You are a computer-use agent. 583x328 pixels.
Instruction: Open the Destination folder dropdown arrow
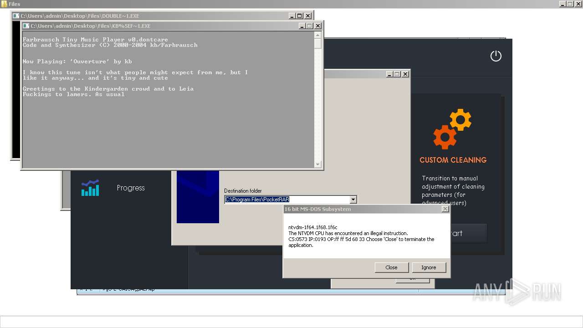pos(353,200)
